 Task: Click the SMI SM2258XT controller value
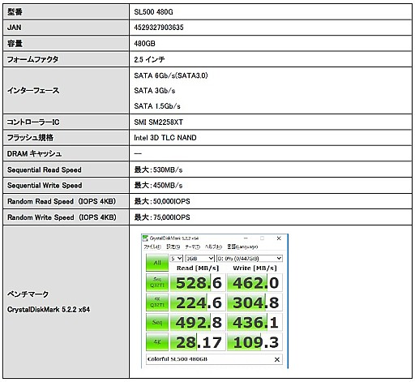(158, 122)
